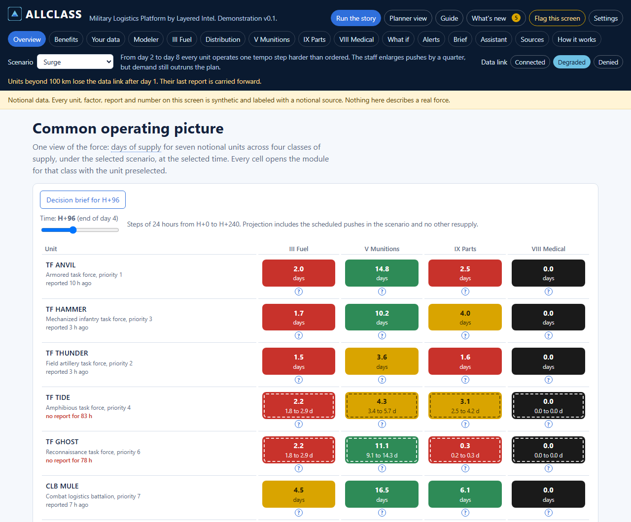This screenshot has height=522, width=631.
Task: Set data link to Degraded
Action: pos(572,62)
